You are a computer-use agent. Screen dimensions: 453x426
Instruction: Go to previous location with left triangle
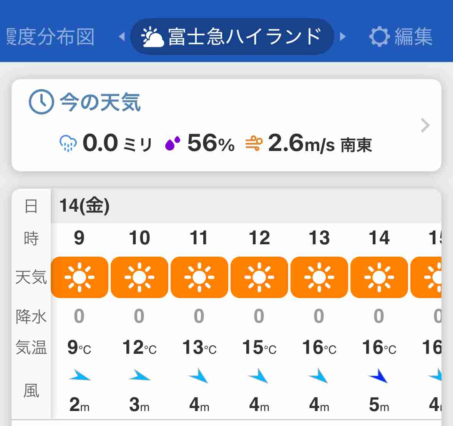(122, 36)
